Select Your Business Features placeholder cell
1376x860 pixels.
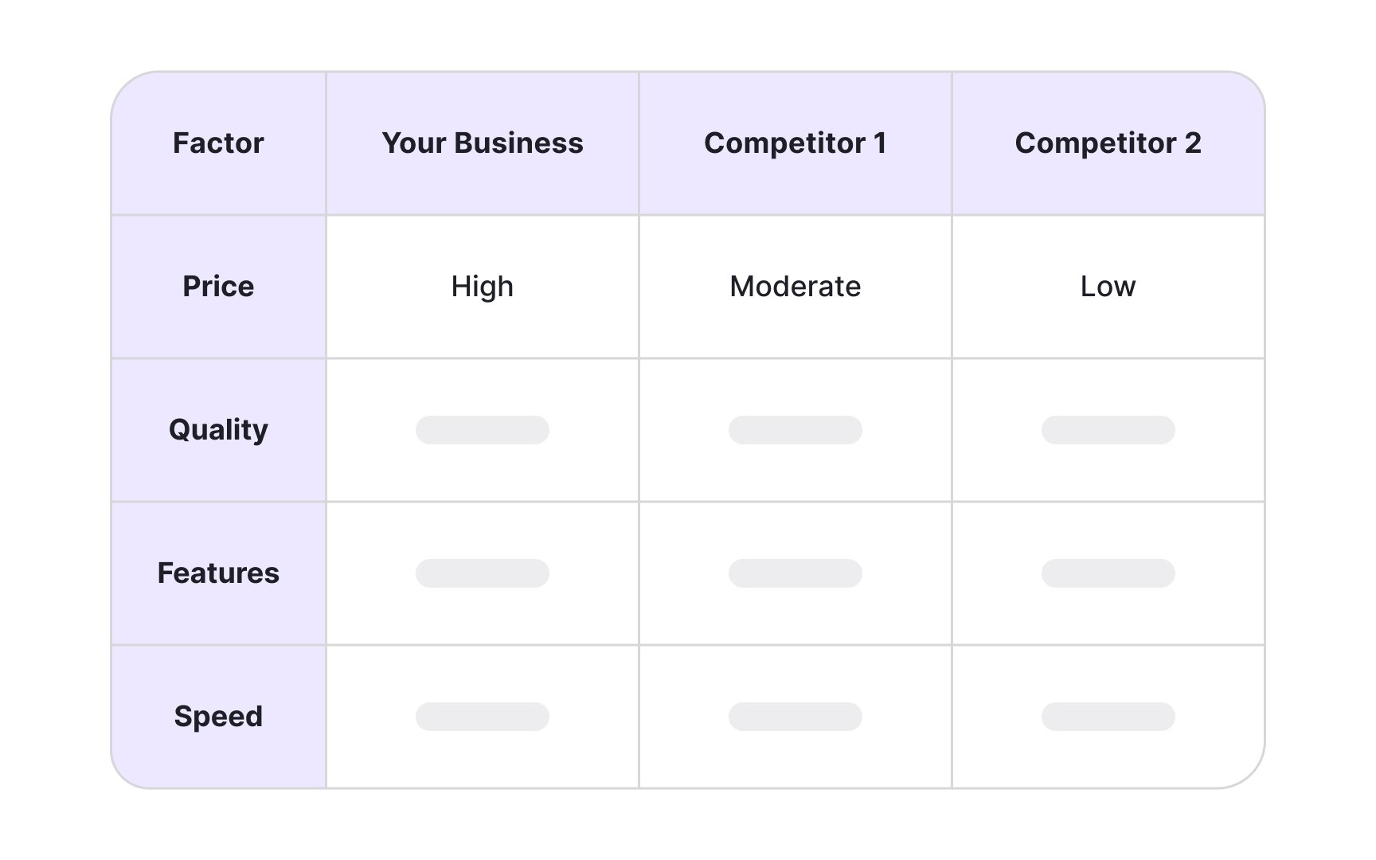[x=483, y=573]
